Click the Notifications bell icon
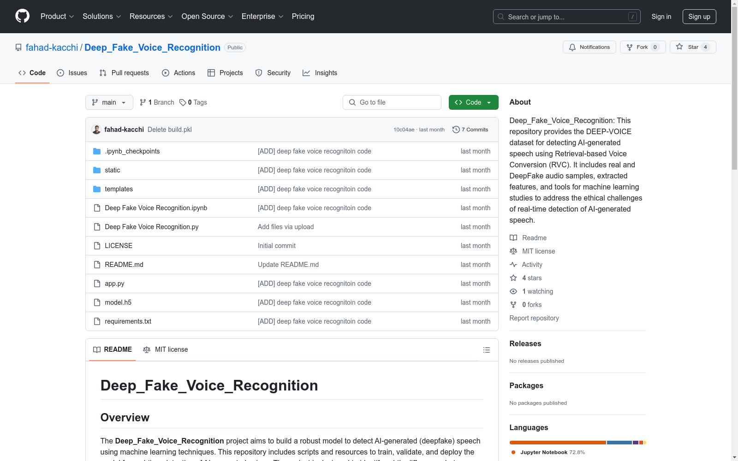 point(572,47)
